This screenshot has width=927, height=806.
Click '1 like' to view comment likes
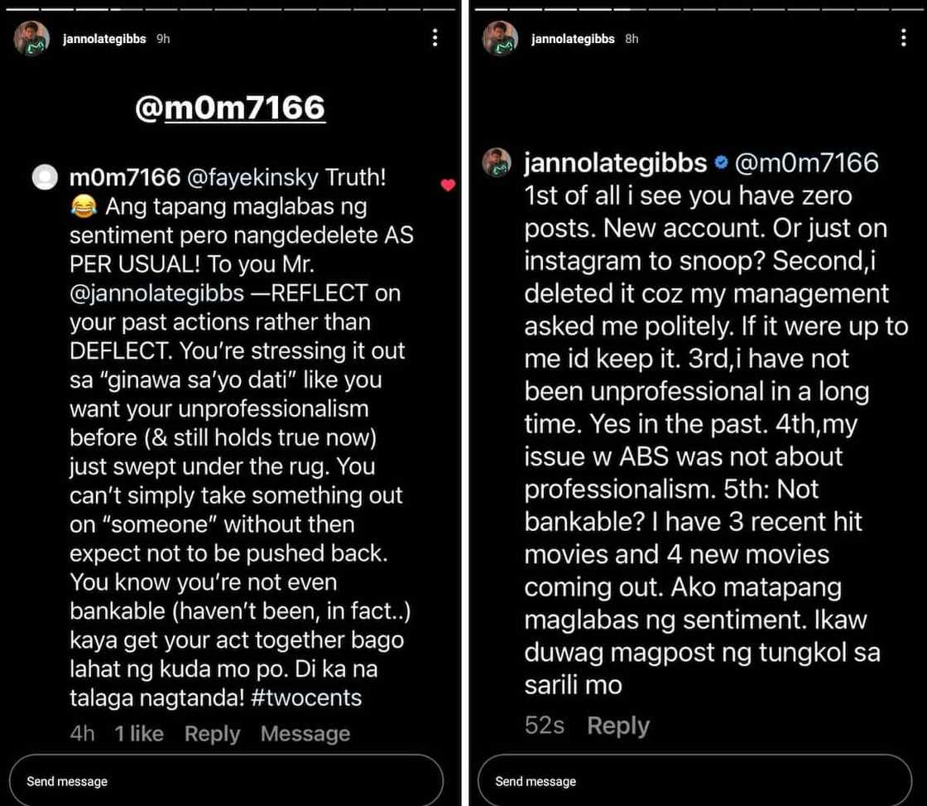pyautogui.click(x=139, y=733)
